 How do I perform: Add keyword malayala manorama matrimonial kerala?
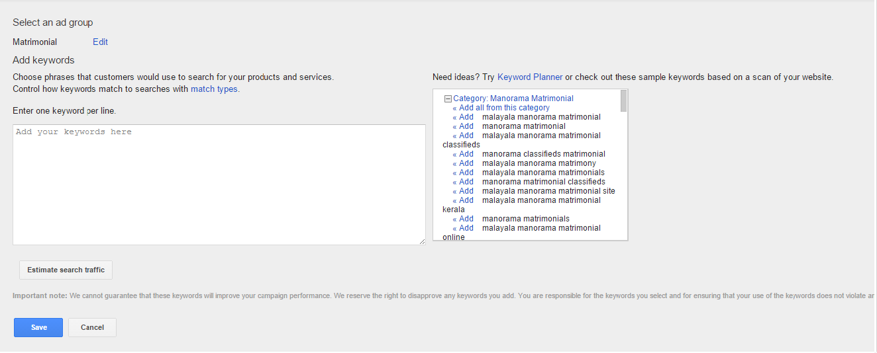pyautogui.click(x=463, y=200)
